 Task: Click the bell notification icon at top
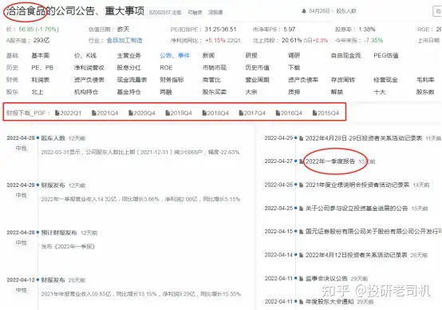(x=304, y=11)
